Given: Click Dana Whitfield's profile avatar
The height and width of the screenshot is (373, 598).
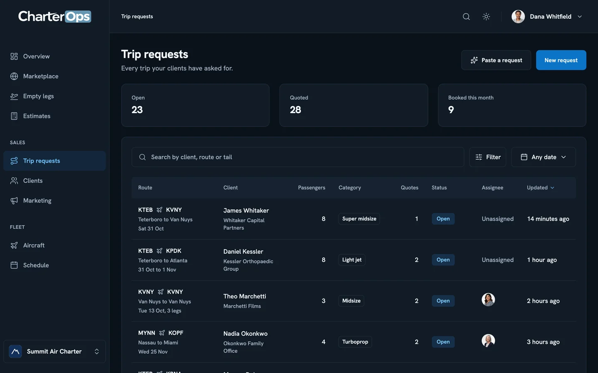Looking at the screenshot, I should 518,17.
